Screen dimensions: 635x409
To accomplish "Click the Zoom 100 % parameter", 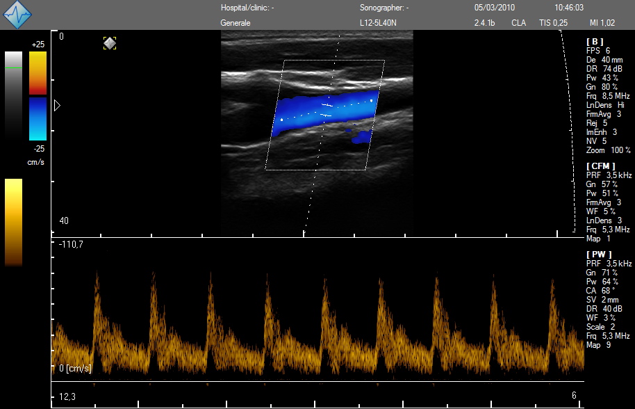I will click(609, 150).
